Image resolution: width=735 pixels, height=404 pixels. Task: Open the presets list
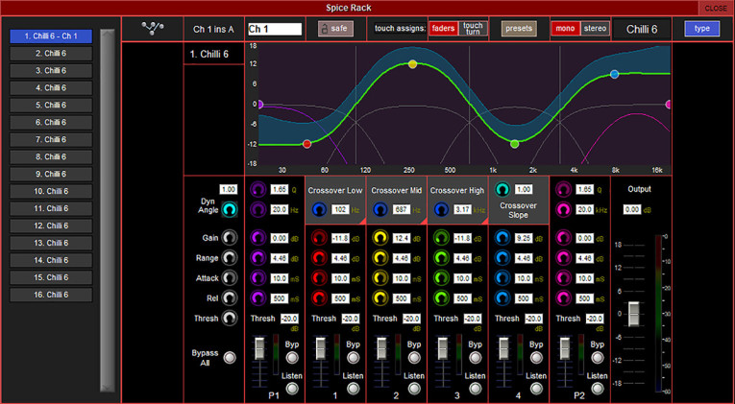(519, 29)
